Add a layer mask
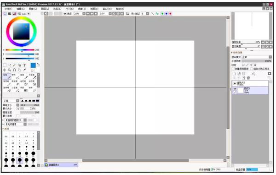 pyautogui.click(x=270, y=74)
